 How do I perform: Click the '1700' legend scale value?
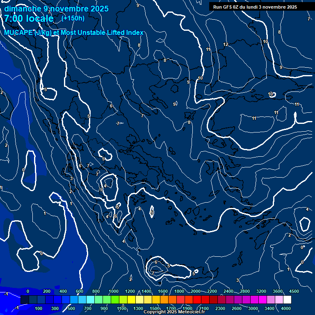tap(171, 308)
